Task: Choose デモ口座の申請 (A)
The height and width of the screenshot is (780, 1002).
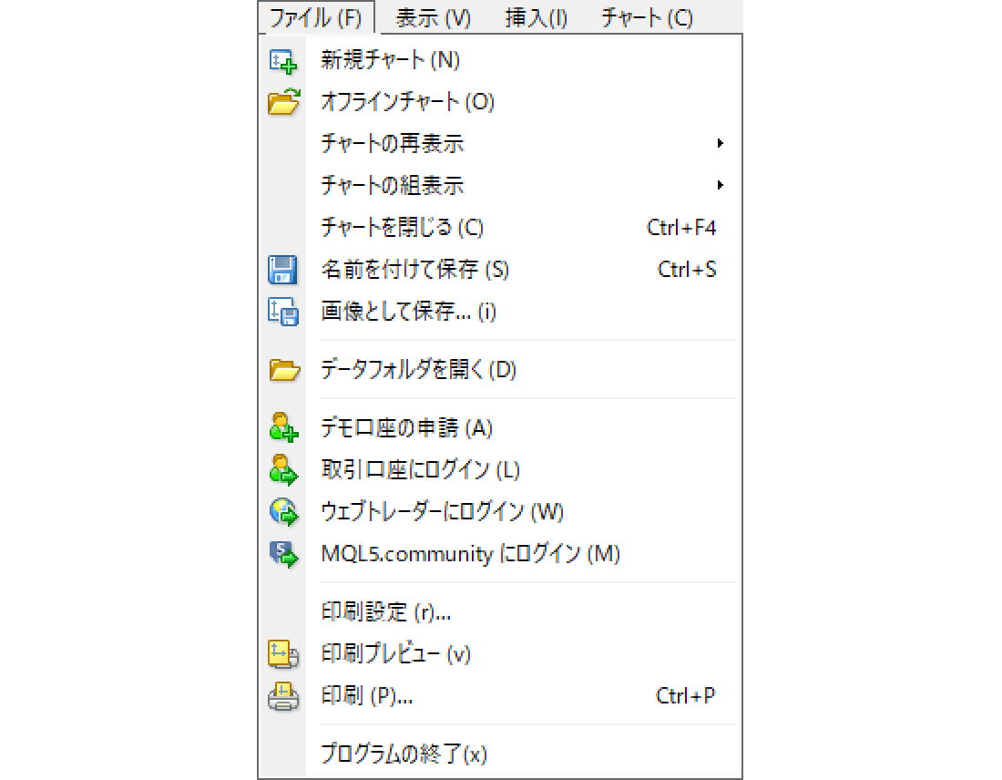Action: (407, 427)
